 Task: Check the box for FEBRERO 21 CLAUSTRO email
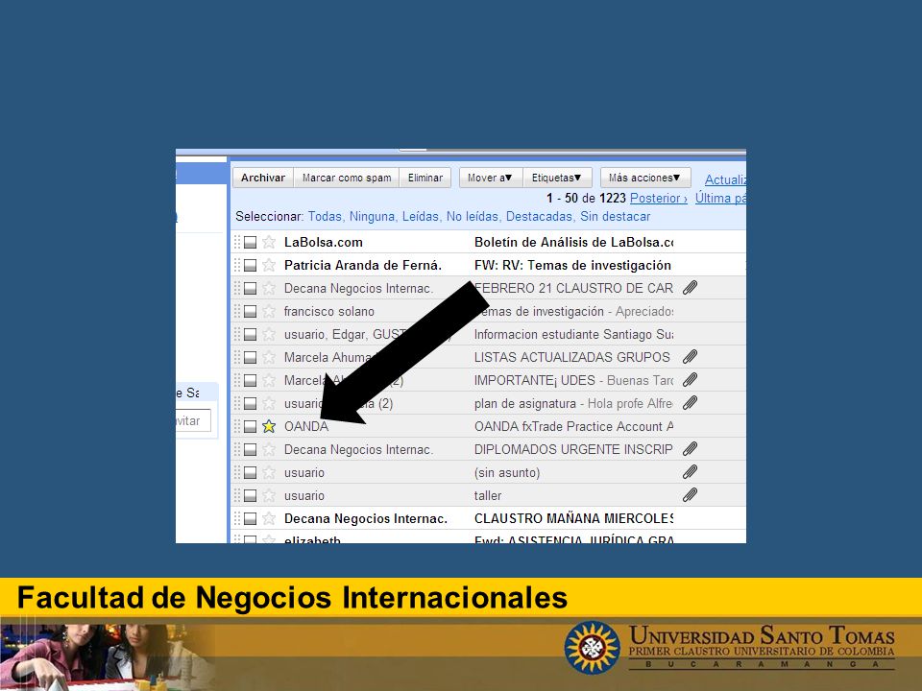[250, 288]
